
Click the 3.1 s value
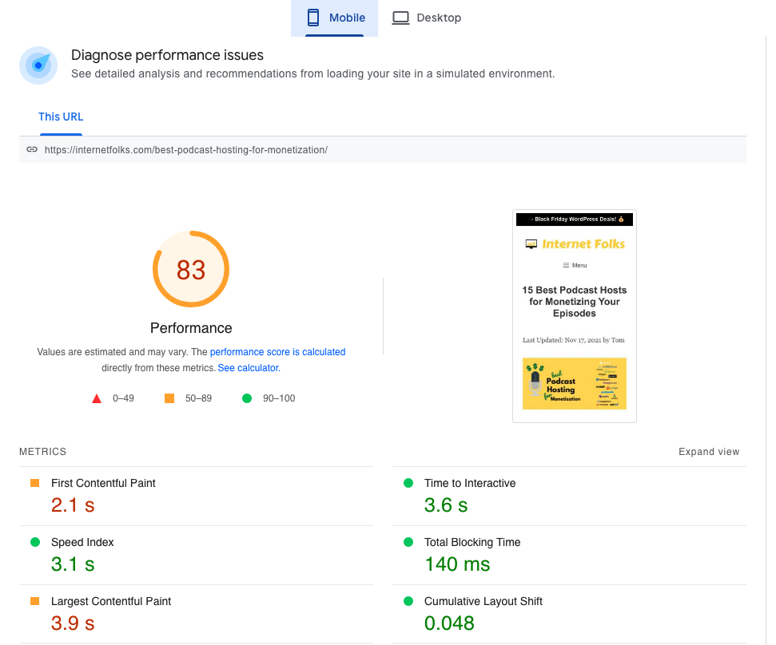point(73,564)
